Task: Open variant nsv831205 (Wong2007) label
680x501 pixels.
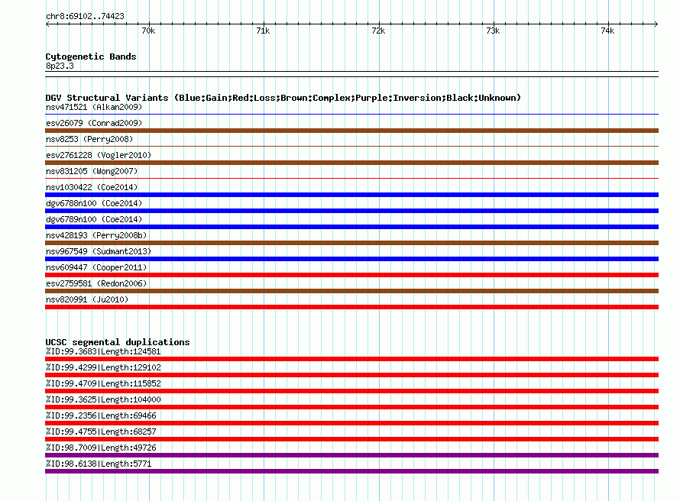Action: [x=92, y=171]
